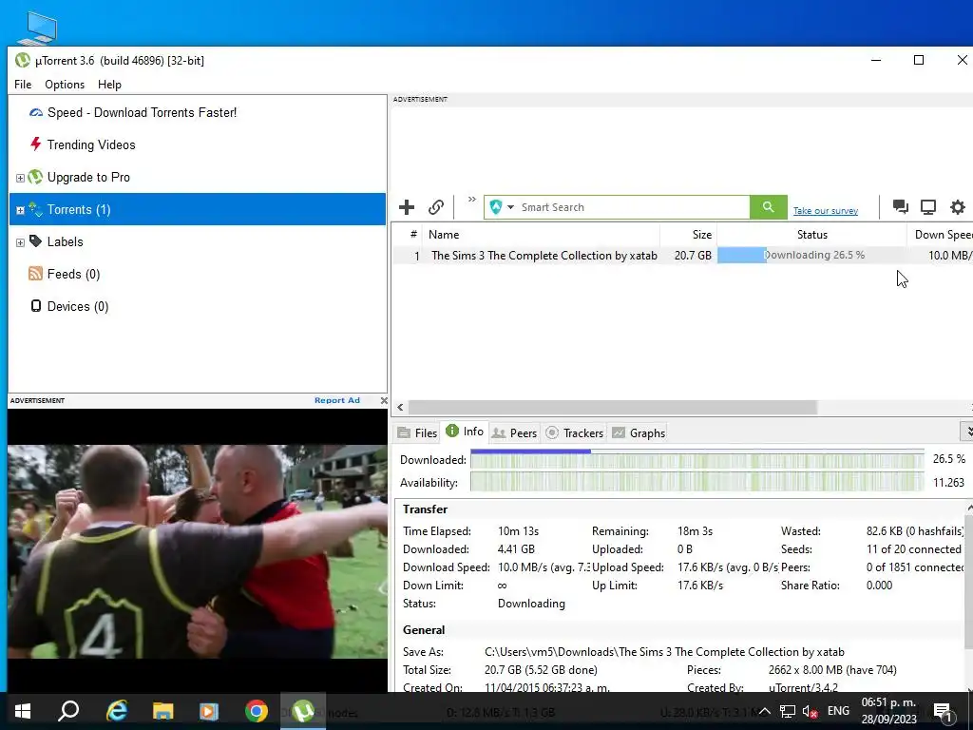Screen dimensions: 973x730
Task: Collapse the detail pane chevron button
Action: pyautogui.click(x=967, y=431)
